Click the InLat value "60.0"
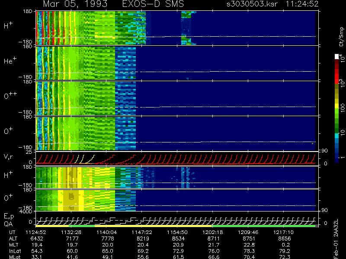Viewport: 346px width, 259px height. pyautogui.click(x=72, y=251)
